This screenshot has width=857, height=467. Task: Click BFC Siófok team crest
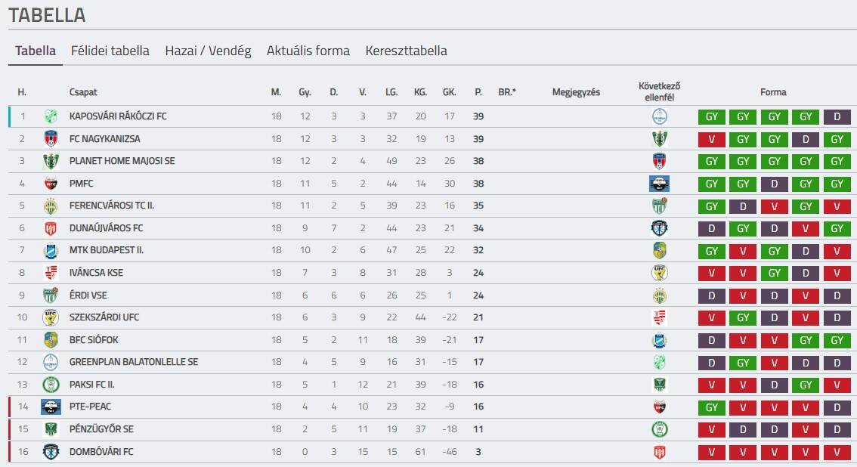[x=51, y=339]
